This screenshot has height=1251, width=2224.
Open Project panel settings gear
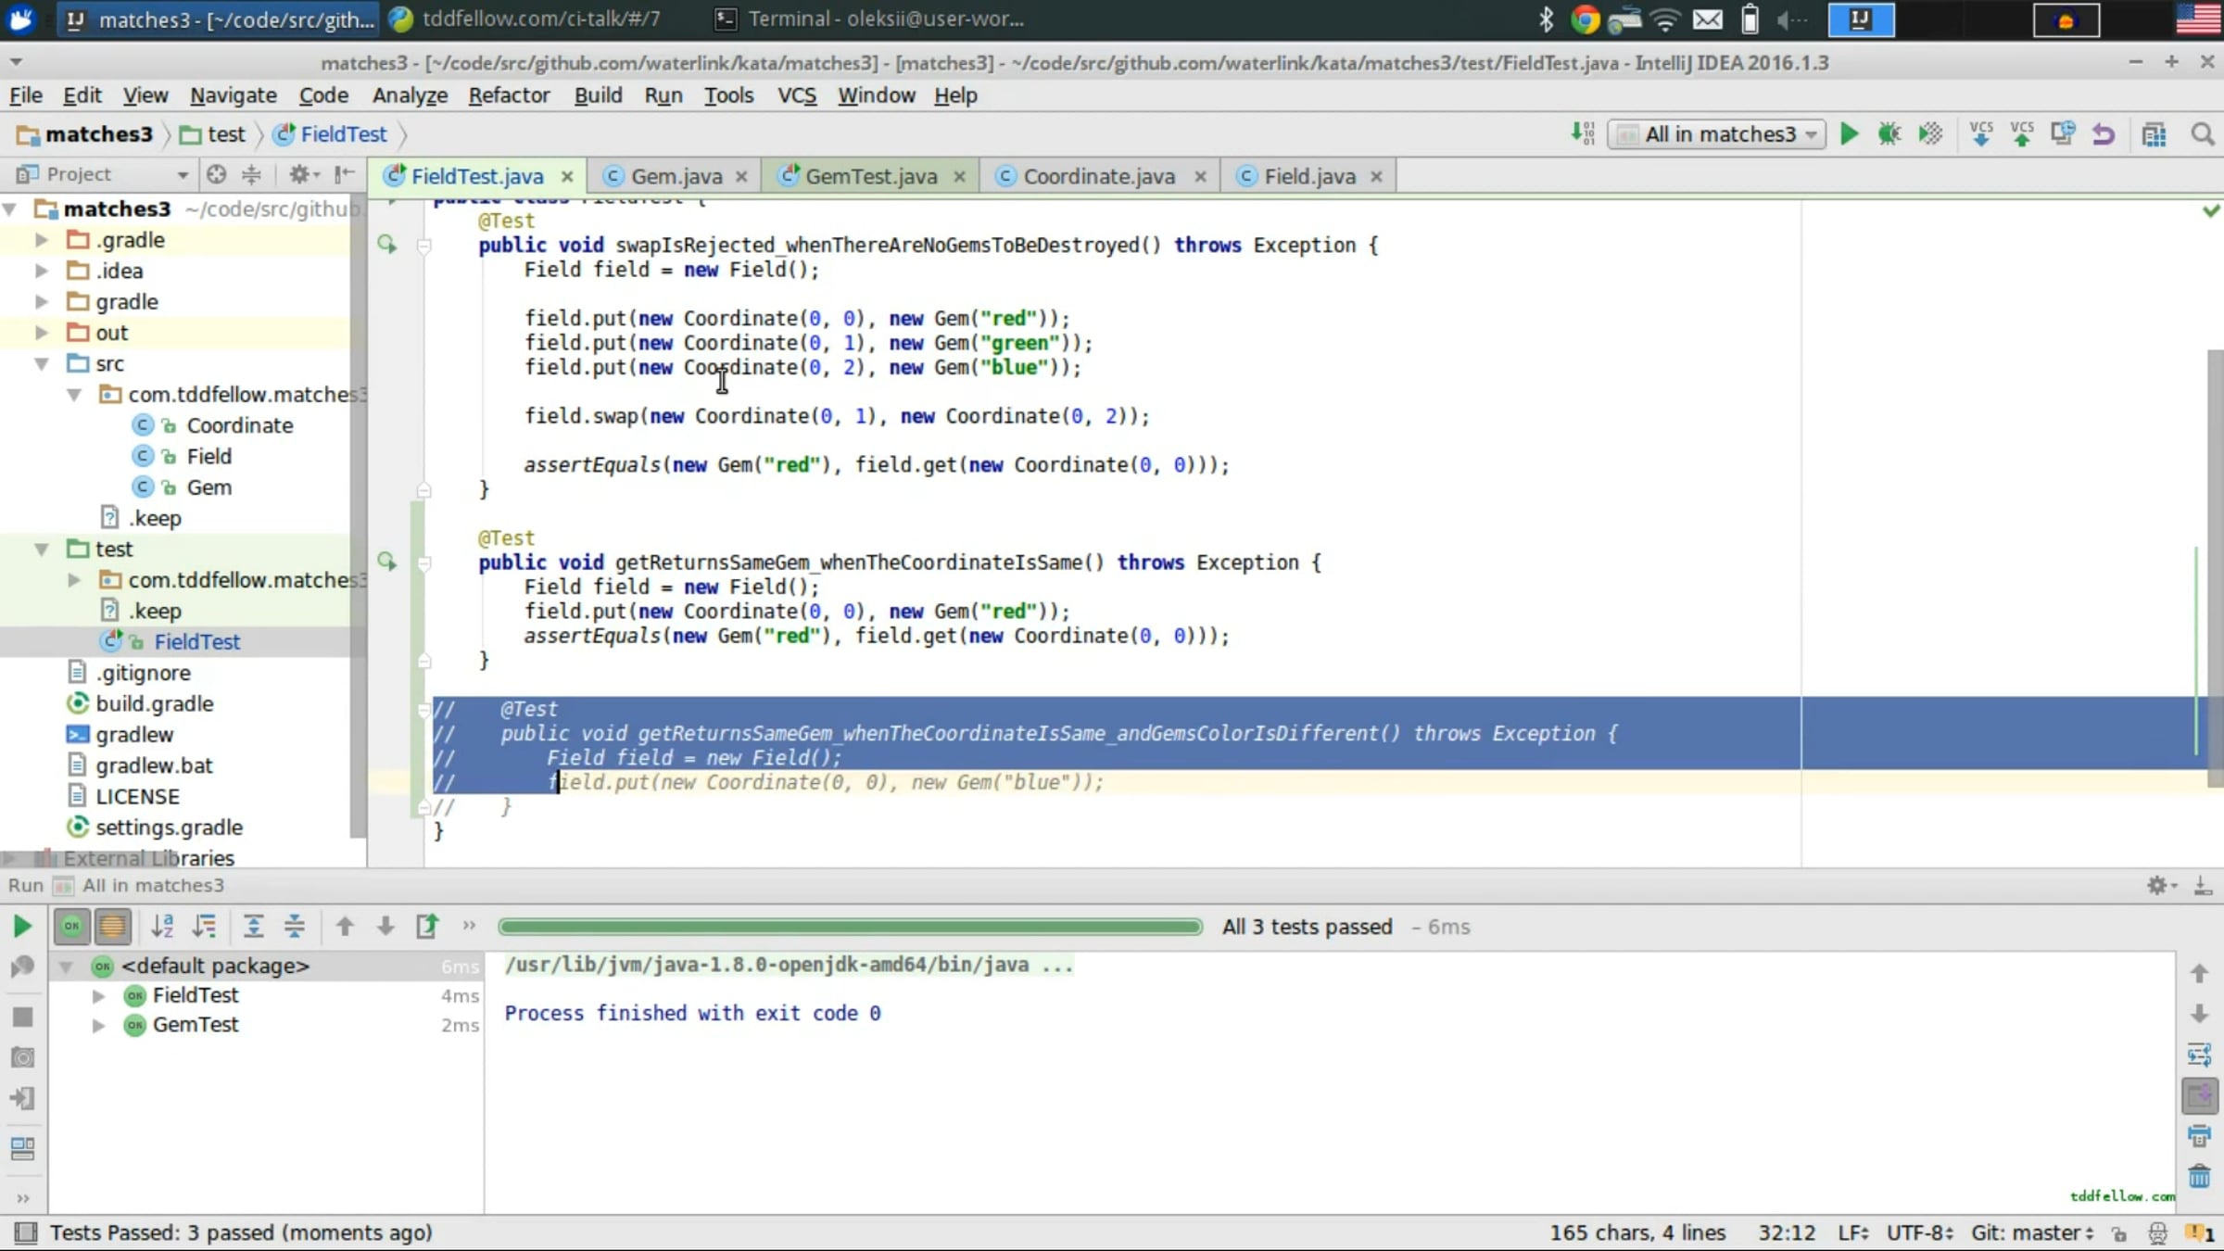click(x=303, y=174)
